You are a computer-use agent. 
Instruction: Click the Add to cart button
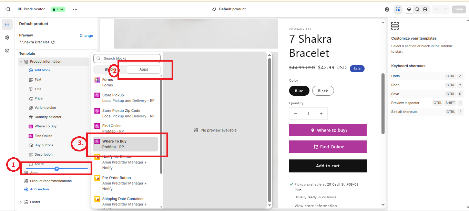pyautogui.click(x=327, y=166)
